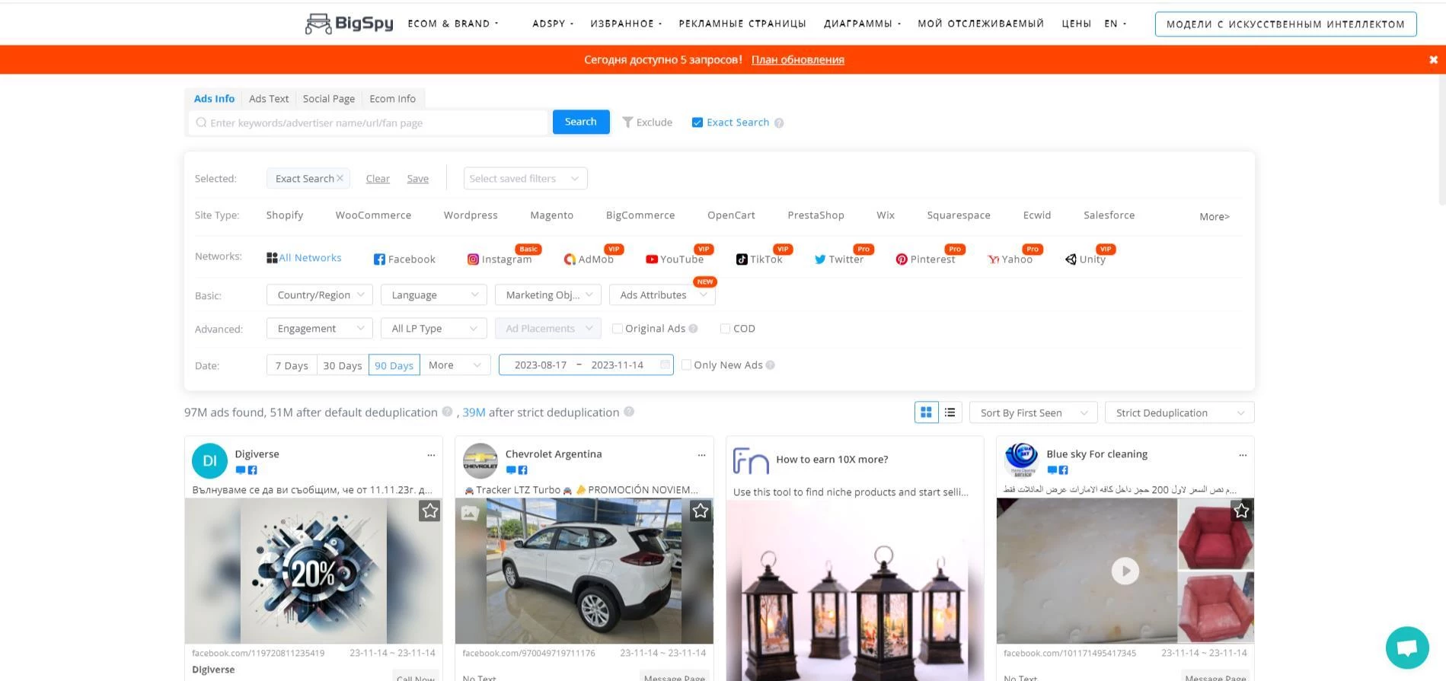Open the date range calendar icon
Image resolution: width=1446 pixels, height=681 pixels.
pos(665,365)
